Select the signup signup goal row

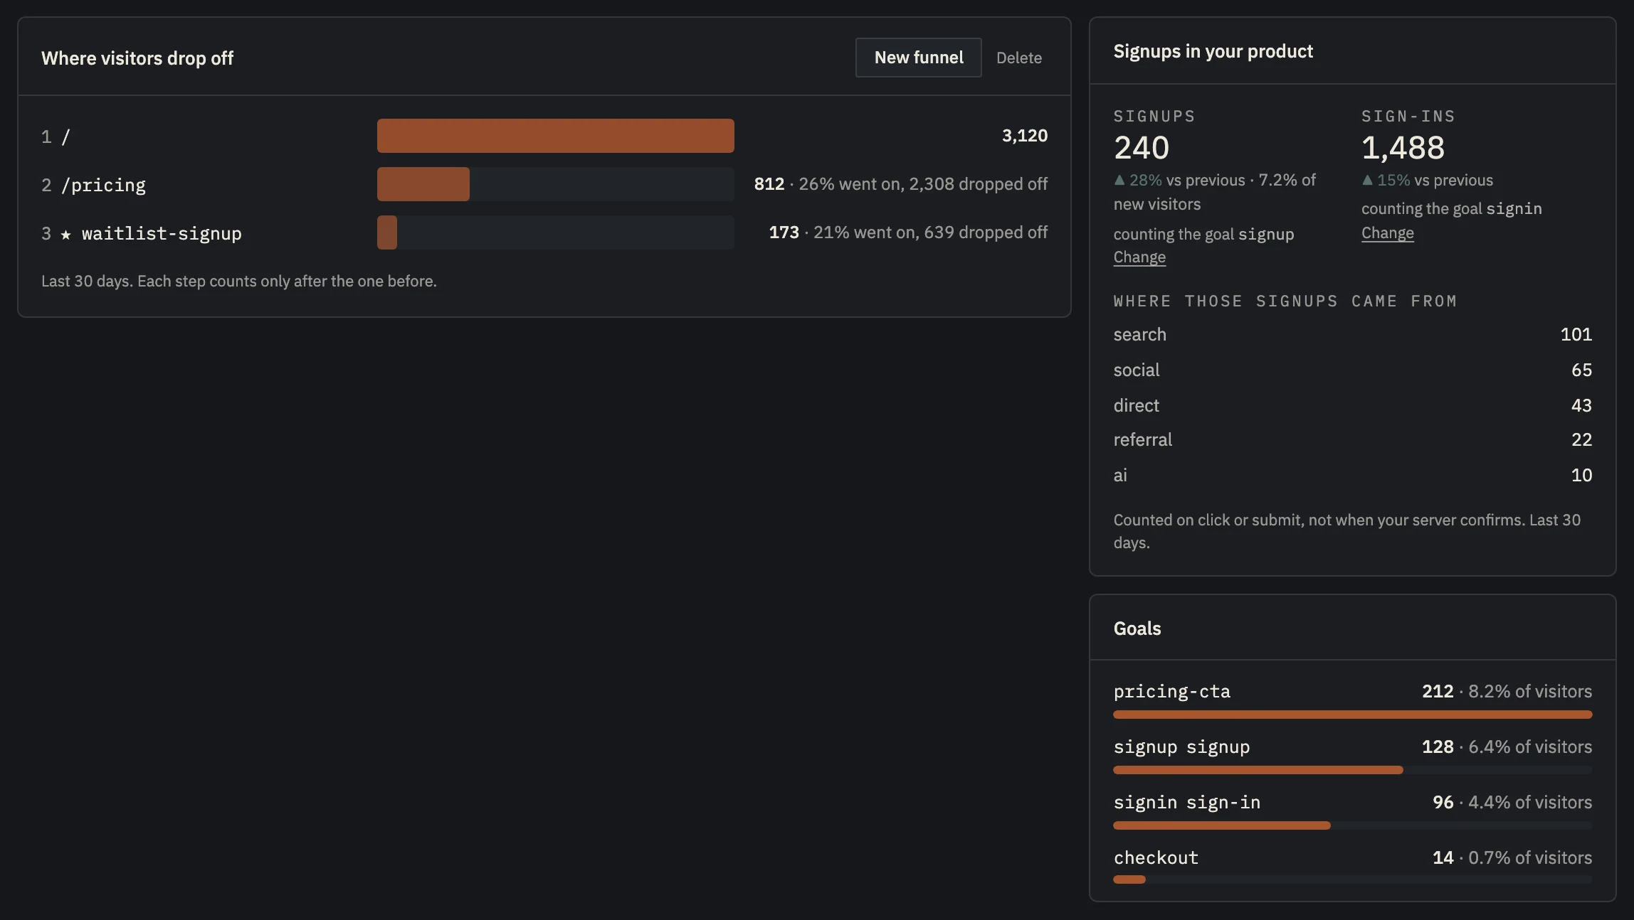[1352, 755]
